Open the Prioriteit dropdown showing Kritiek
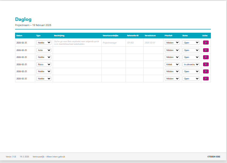This screenshot has height=163, width=227. (x=172, y=64)
